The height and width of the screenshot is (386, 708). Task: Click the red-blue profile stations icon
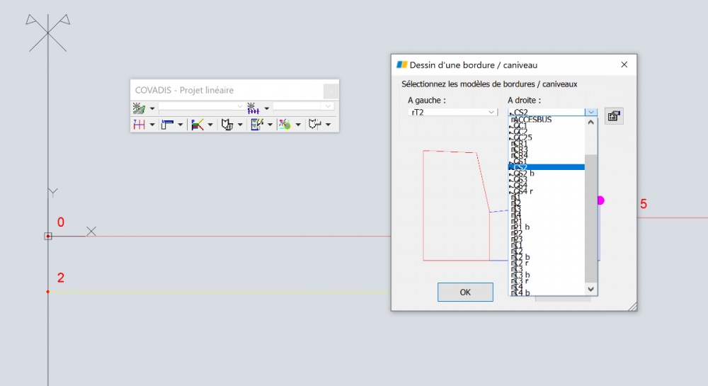coord(253,108)
